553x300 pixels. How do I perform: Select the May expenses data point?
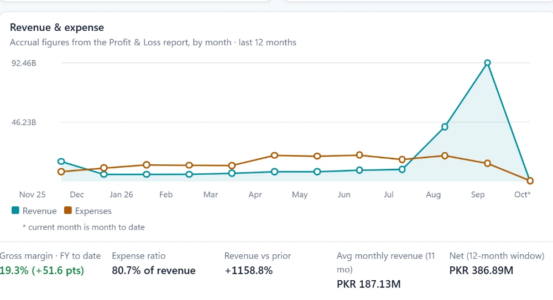coord(317,156)
